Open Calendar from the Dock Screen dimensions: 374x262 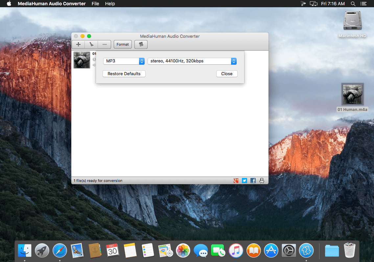[112, 250]
